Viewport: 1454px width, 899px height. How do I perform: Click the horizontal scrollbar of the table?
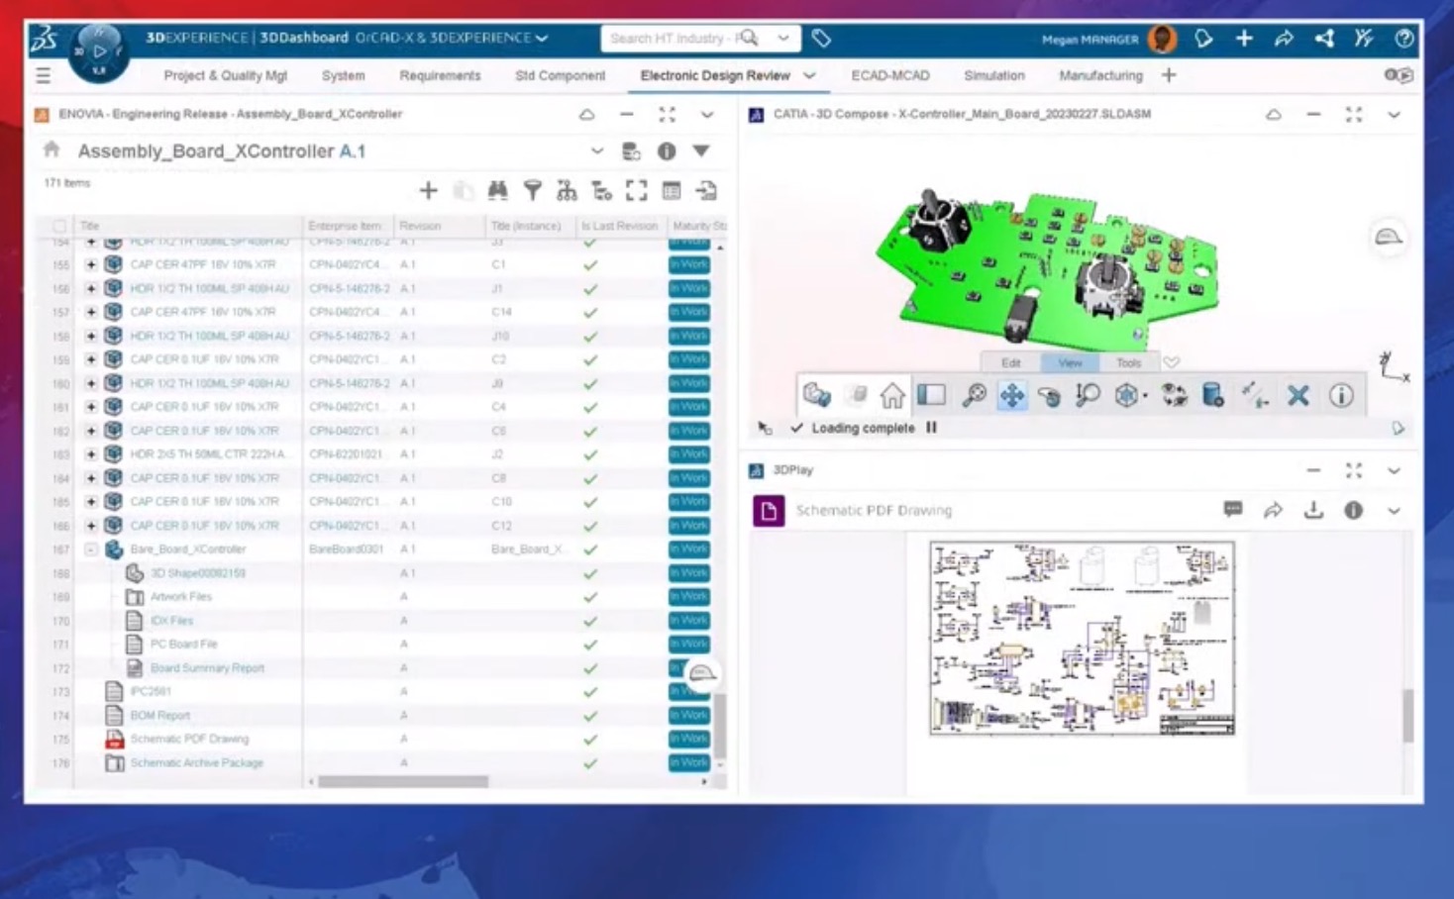(x=403, y=781)
